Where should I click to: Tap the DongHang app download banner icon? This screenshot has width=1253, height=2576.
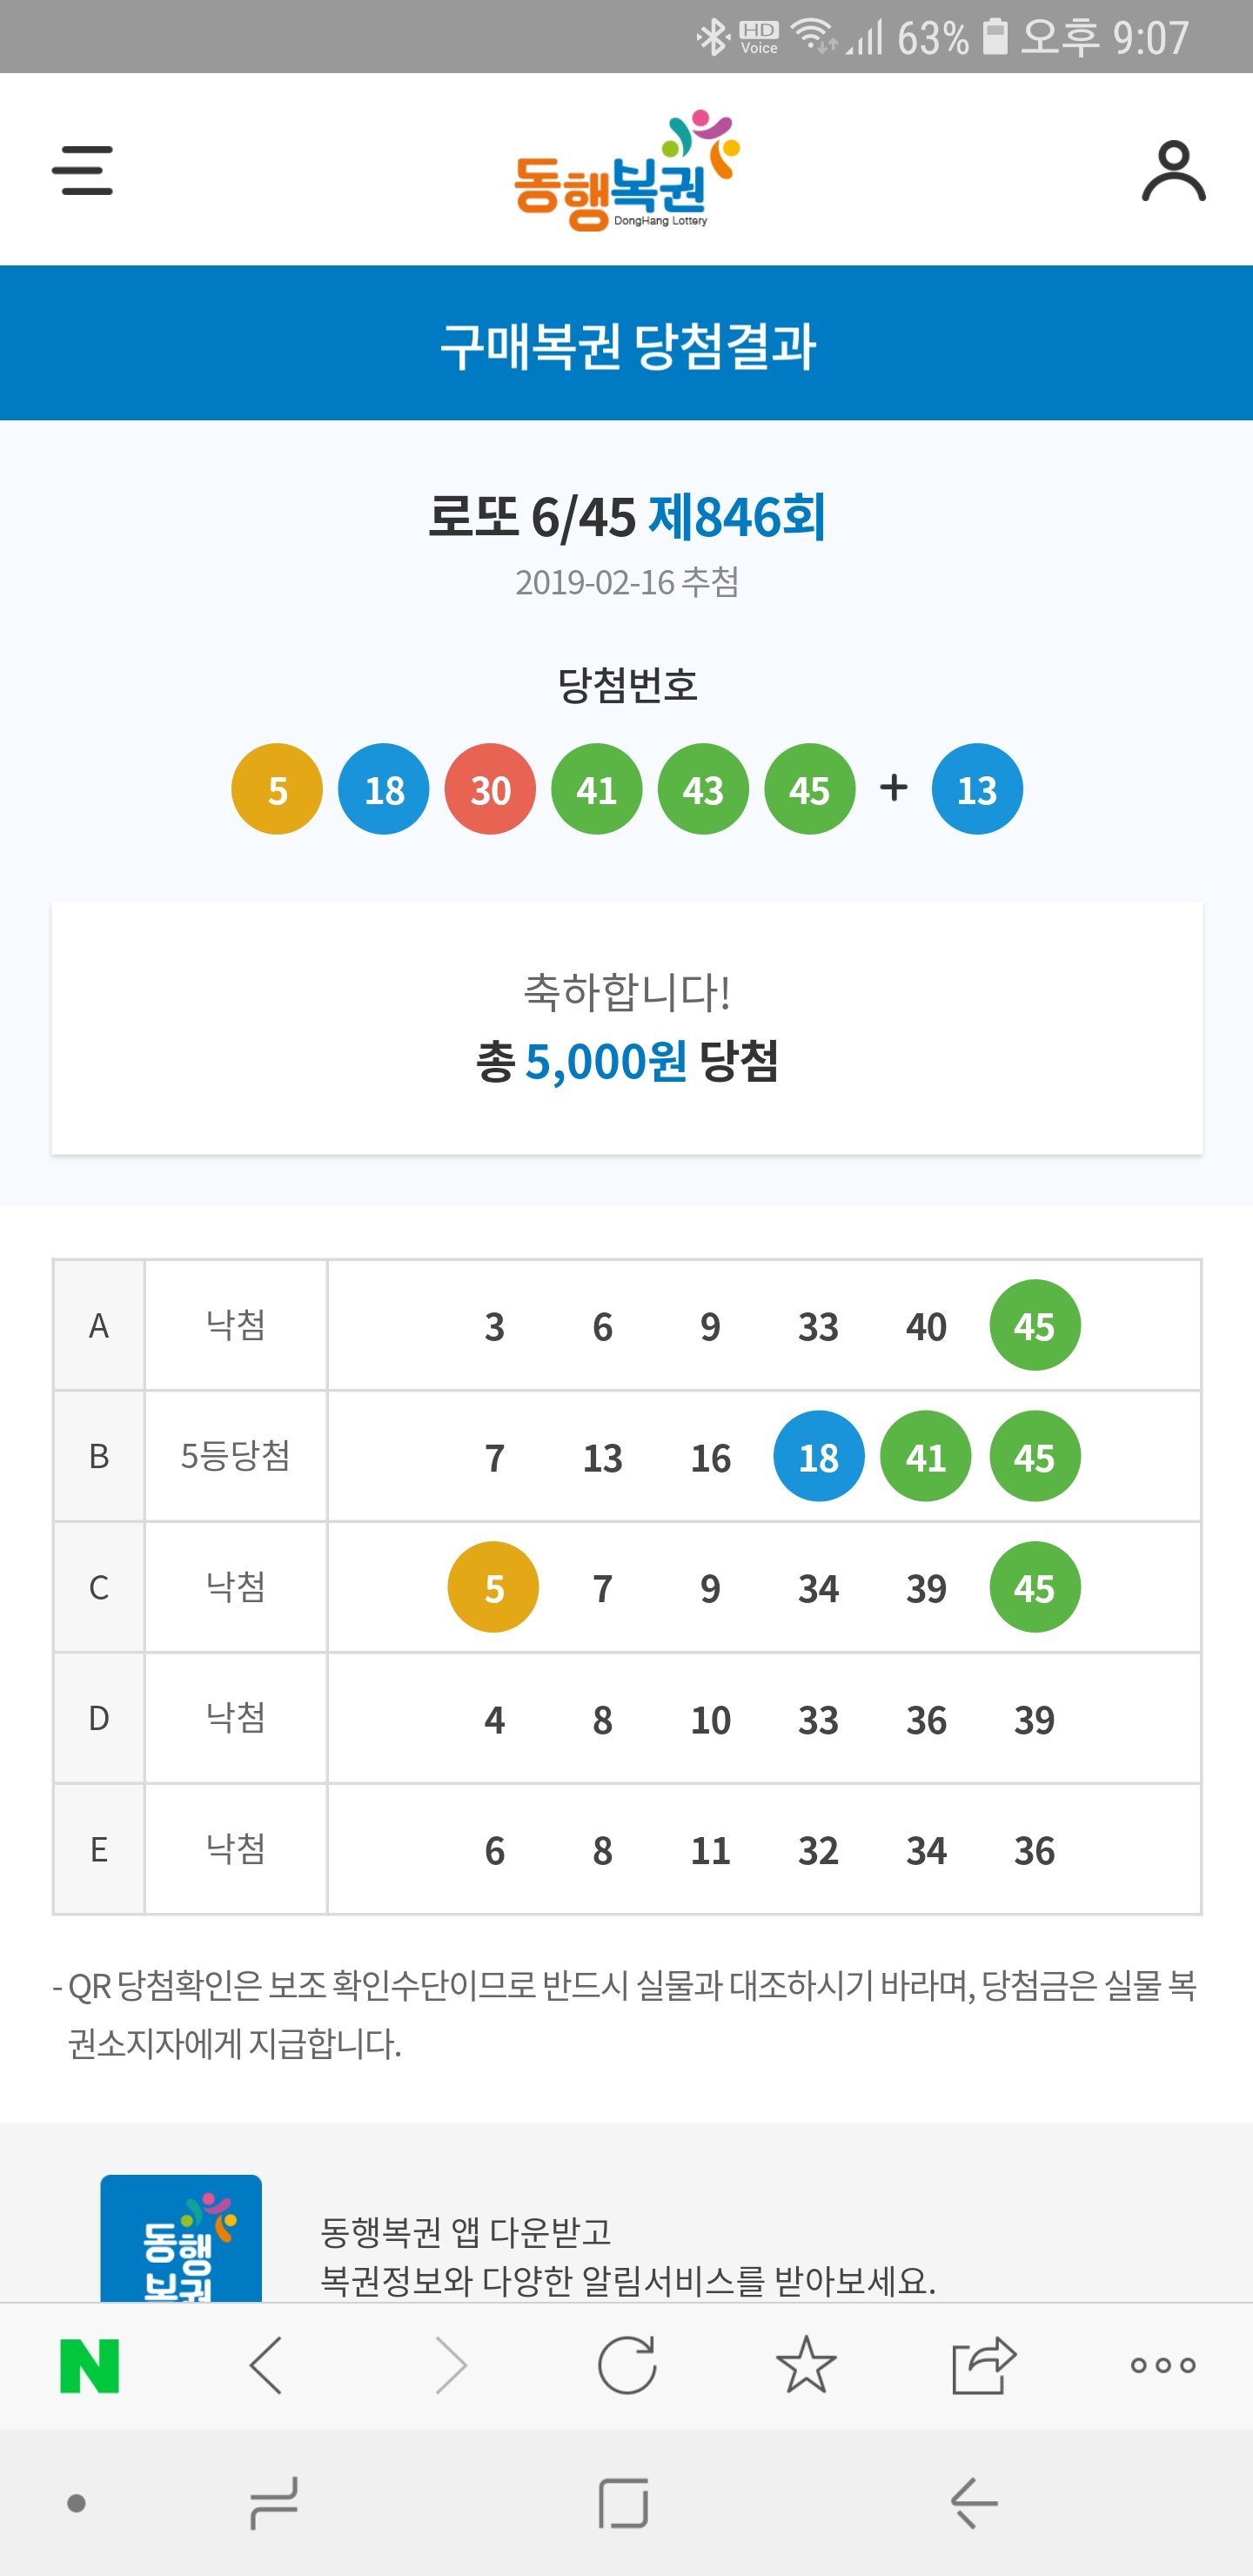click(181, 2238)
